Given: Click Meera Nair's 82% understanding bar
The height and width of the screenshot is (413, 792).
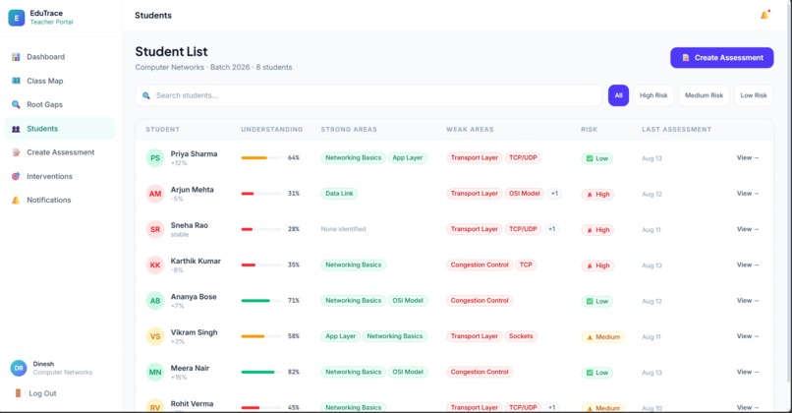Looking at the screenshot, I should coord(261,372).
